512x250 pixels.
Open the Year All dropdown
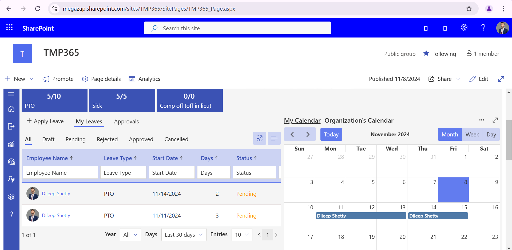[130, 235]
